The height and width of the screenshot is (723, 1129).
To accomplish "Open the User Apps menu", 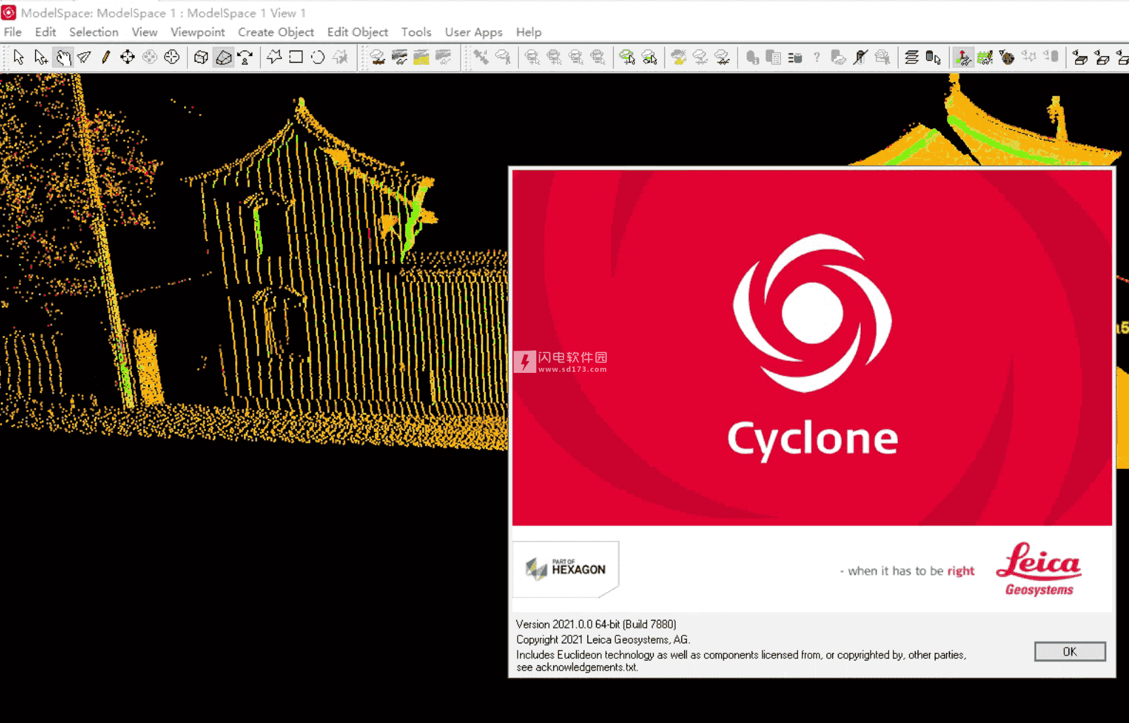I will (x=474, y=32).
